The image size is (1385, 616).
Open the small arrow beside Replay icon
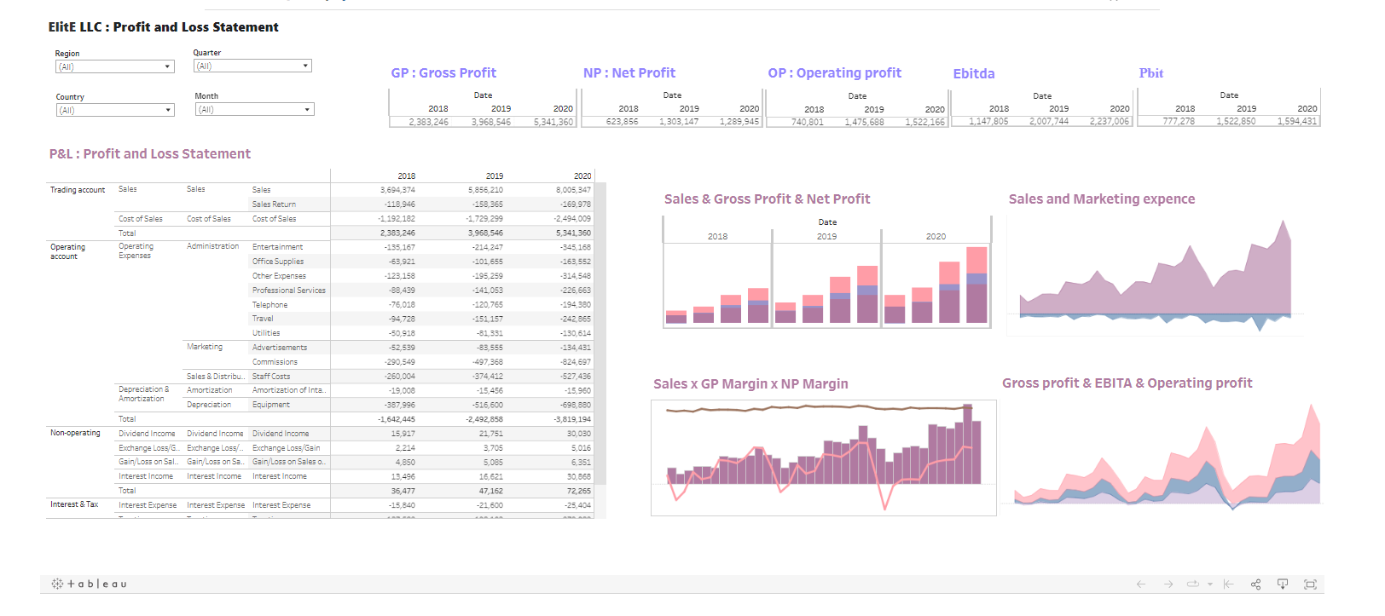pyautogui.click(x=1210, y=584)
